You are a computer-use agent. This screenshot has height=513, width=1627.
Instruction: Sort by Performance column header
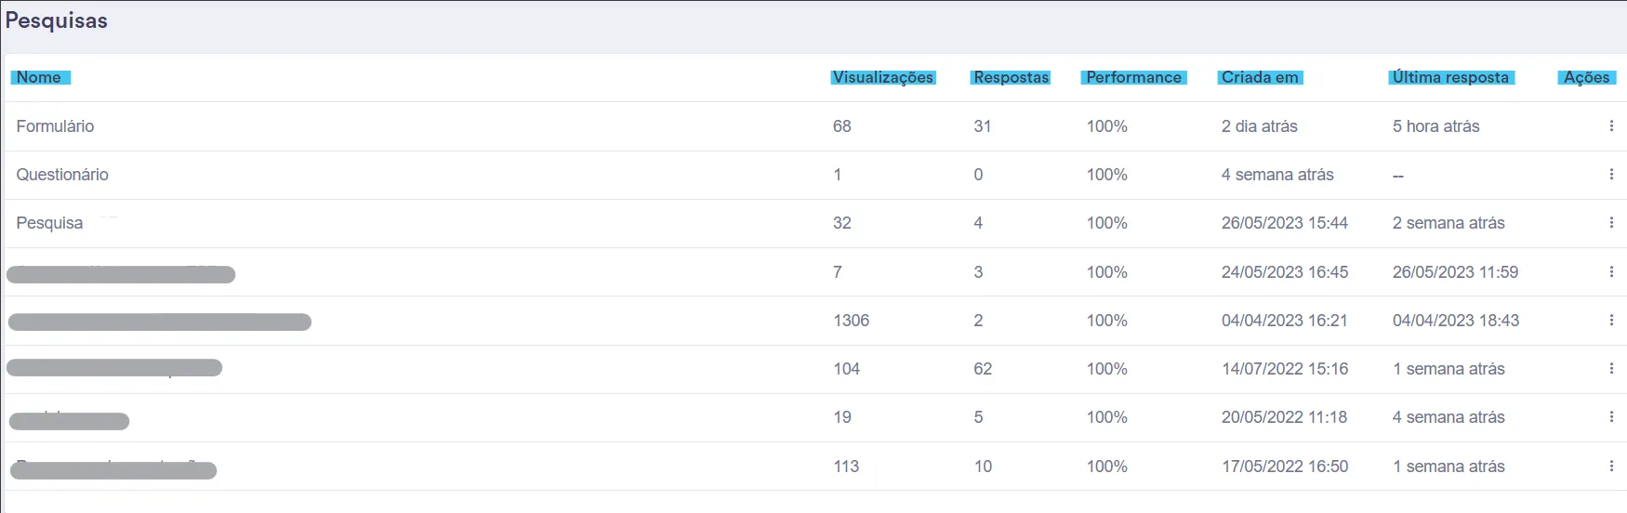(x=1133, y=77)
